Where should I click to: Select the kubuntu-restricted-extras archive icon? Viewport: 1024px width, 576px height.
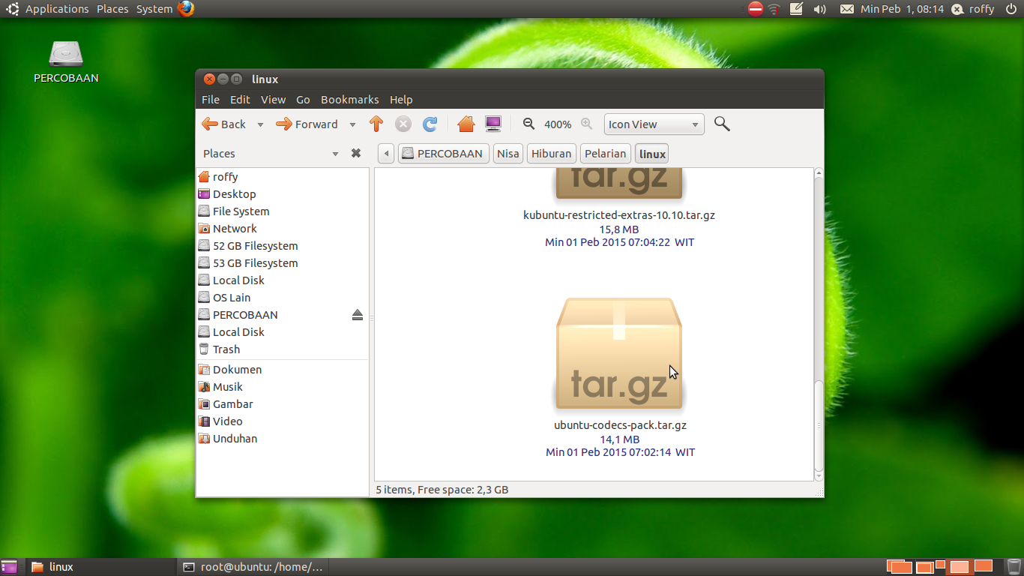point(619,184)
